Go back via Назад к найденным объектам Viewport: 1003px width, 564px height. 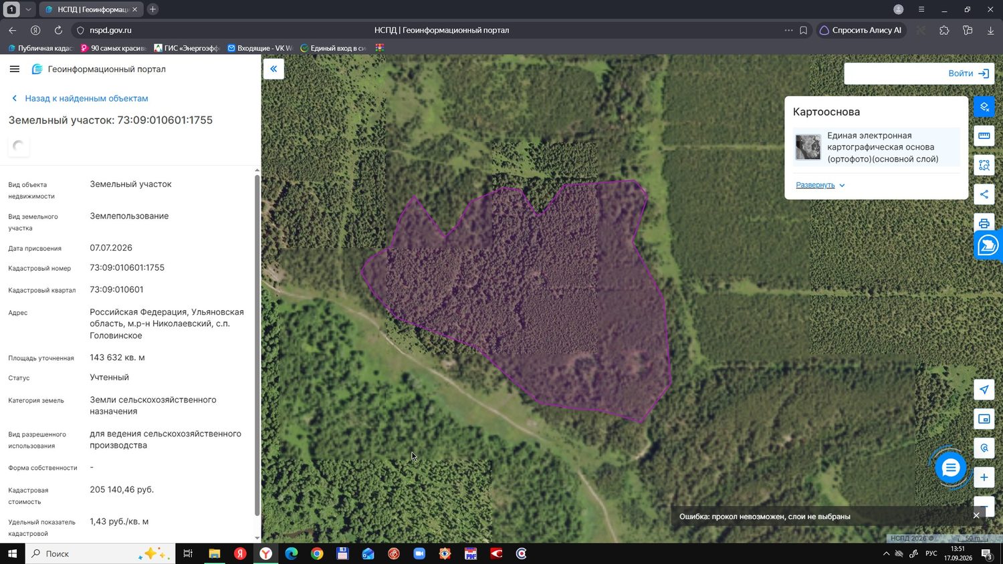click(80, 98)
